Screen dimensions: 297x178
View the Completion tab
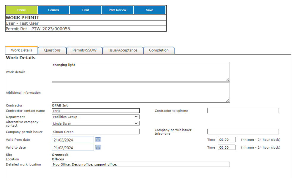pyautogui.click(x=159, y=50)
